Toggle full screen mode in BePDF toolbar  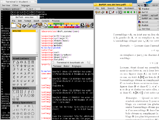121,12
